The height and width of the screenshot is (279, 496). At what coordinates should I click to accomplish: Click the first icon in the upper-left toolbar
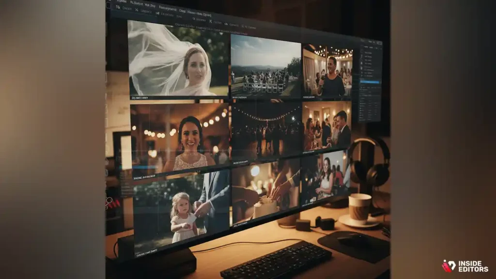[x=118, y=7]
